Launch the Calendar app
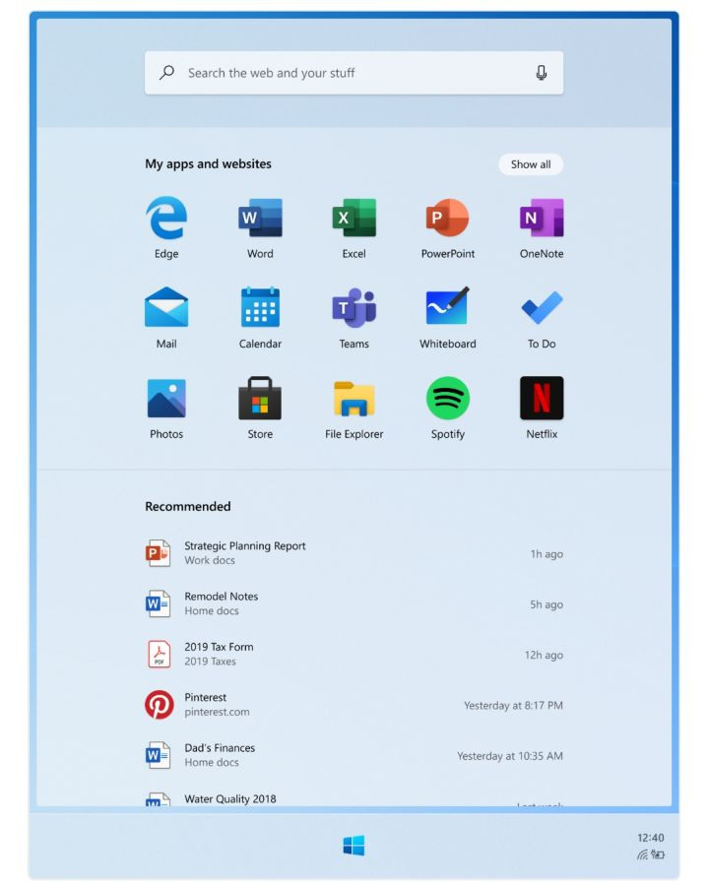Screen dimensions: 707x886 tap(260, 308)
